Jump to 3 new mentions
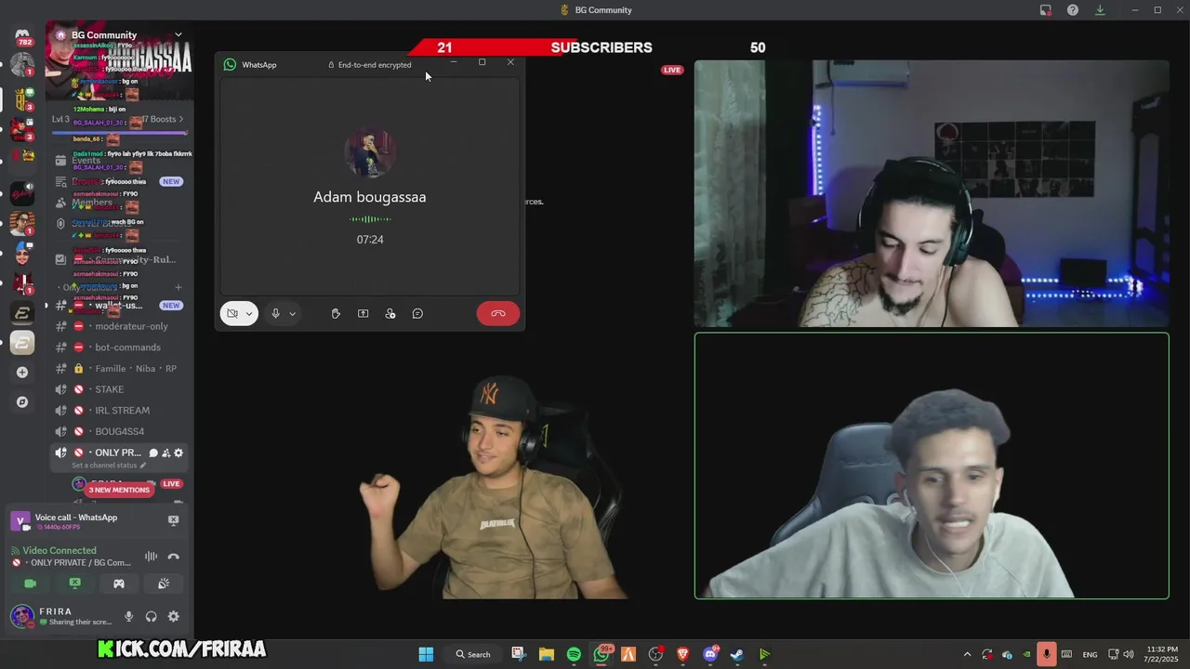The image size is (1190, 669). [119, 490]
